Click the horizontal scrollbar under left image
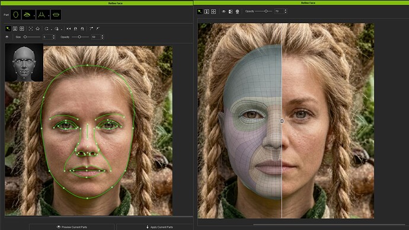 (x=120, y=216)
